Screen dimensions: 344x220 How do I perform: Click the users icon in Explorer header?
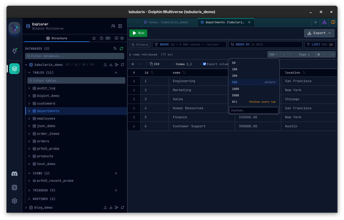tap(113, 26)
